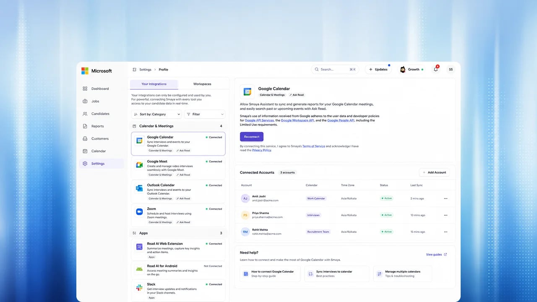Click the Microsoft logo in the sidebar

click(85, 71)
